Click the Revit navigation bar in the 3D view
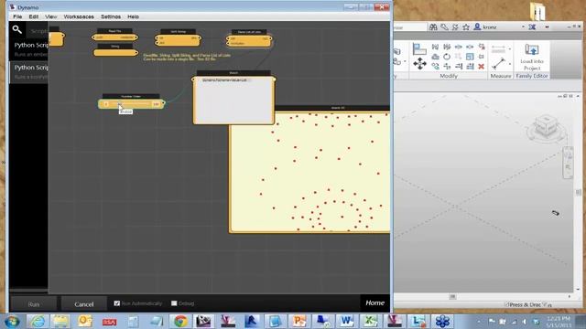Viewport: 586px width, 329px height. (568, 162)
